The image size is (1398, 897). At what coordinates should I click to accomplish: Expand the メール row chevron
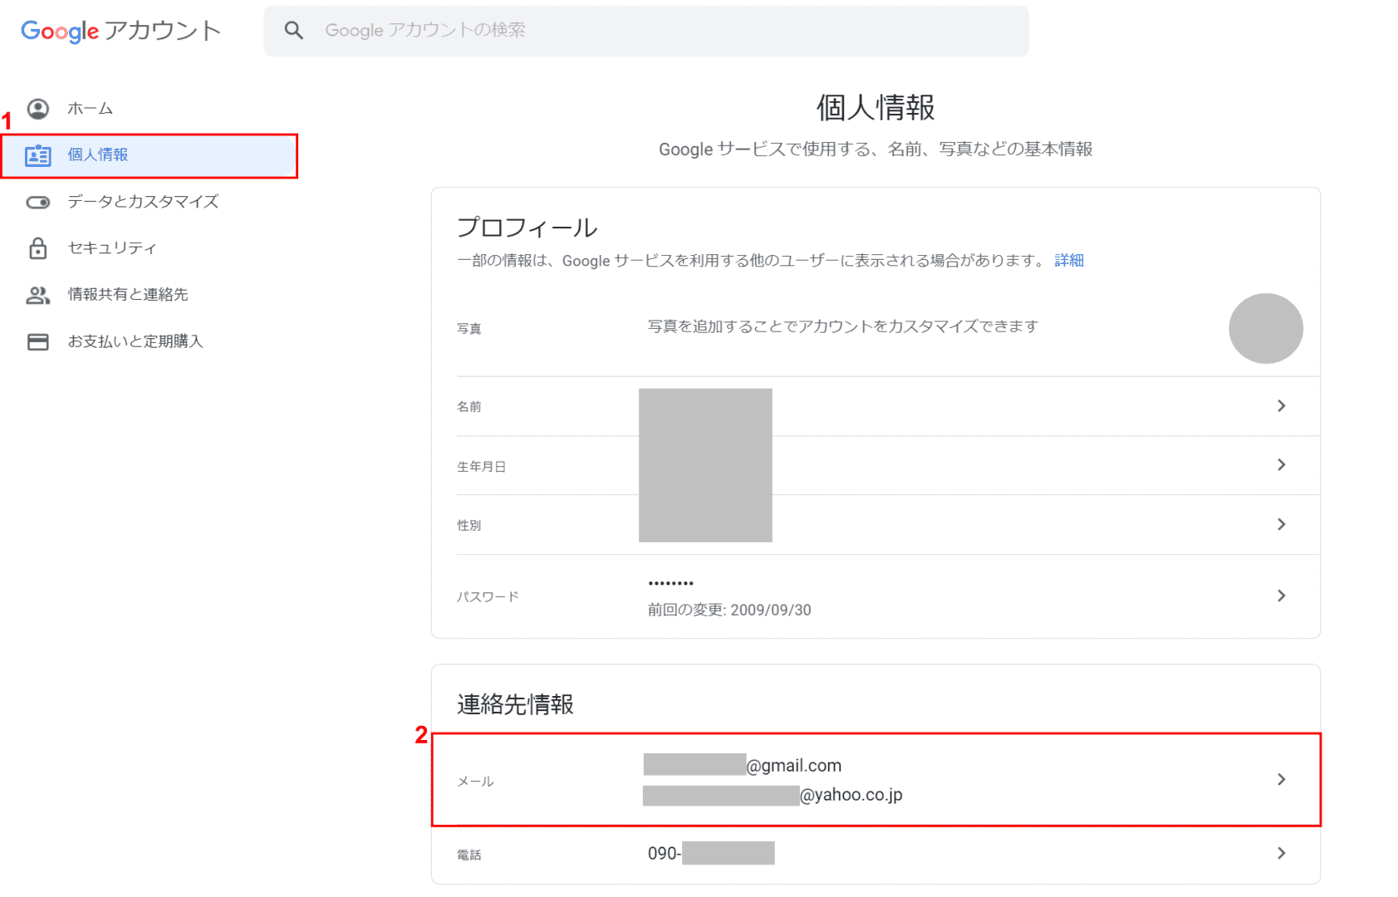pos(1282,779)
